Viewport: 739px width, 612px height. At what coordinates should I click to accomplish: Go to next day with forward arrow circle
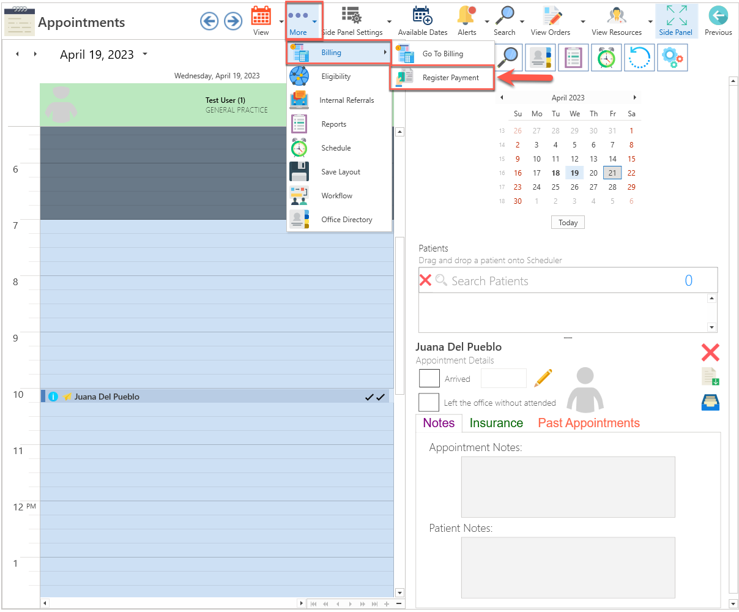click(x=233, y=21)
